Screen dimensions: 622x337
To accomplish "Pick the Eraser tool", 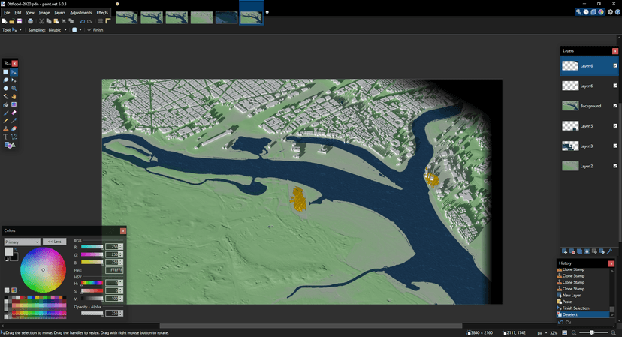I will (x=14, y=113).
